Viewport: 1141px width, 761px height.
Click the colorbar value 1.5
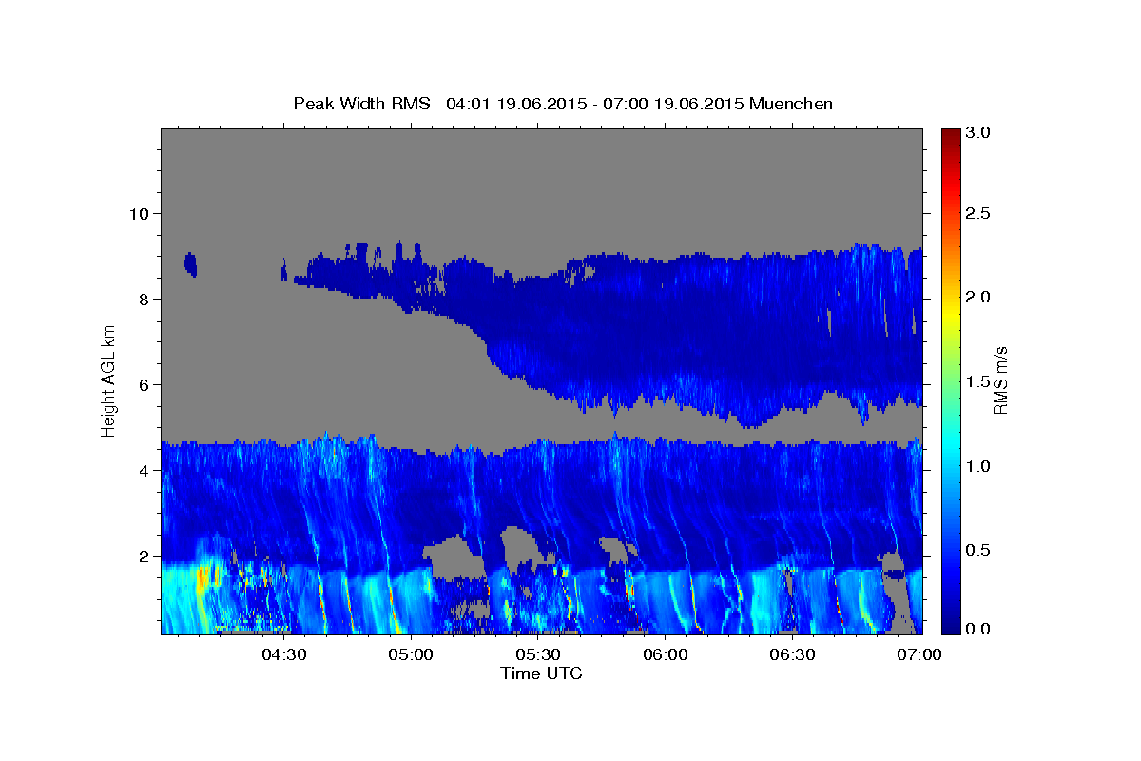click(979, 381)
